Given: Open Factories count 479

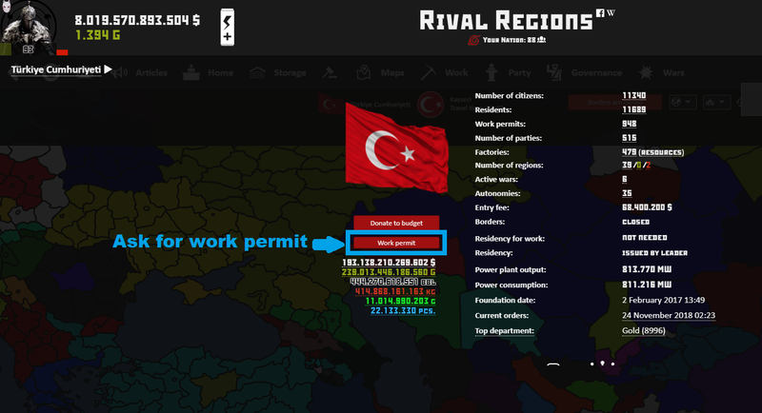Looking at the screenshot, I should [x=630, y=152].
